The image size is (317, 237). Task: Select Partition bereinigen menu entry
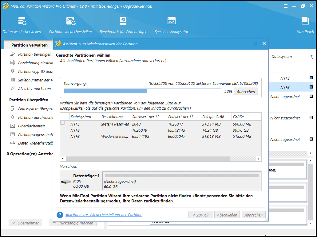click(x=35, y=54)
